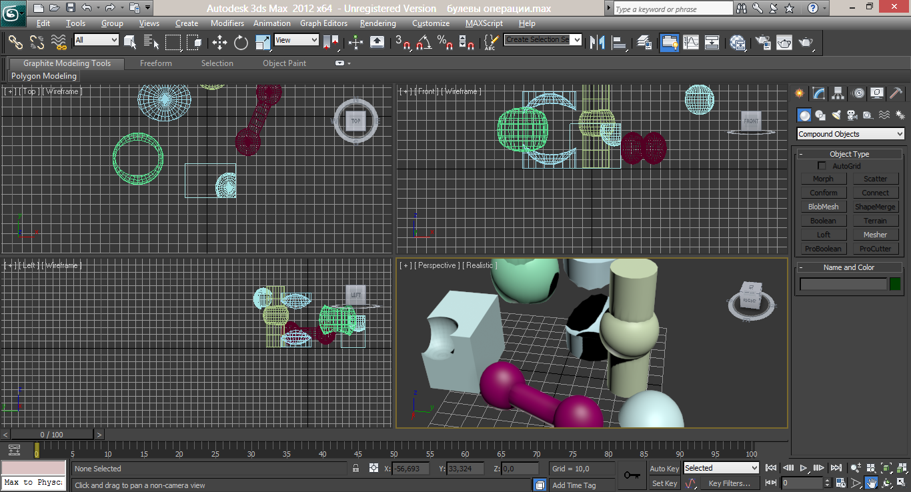This screenshot has height=492, width=911.
Task: Switch to Utilities hammer panel tab
Action: (896, 93)
